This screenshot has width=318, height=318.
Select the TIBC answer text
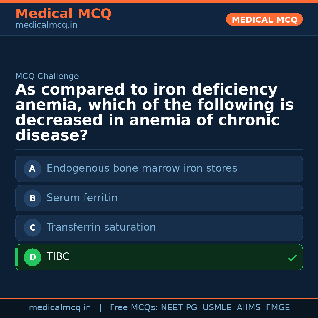58,257
